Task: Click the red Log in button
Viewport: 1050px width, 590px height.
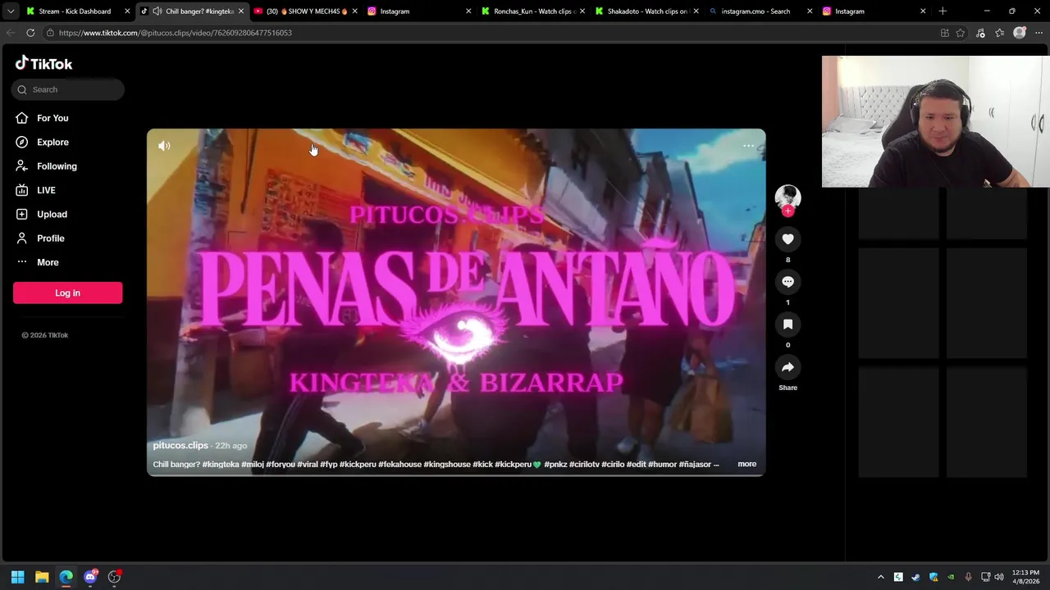Action: click(x=67, y=293)
